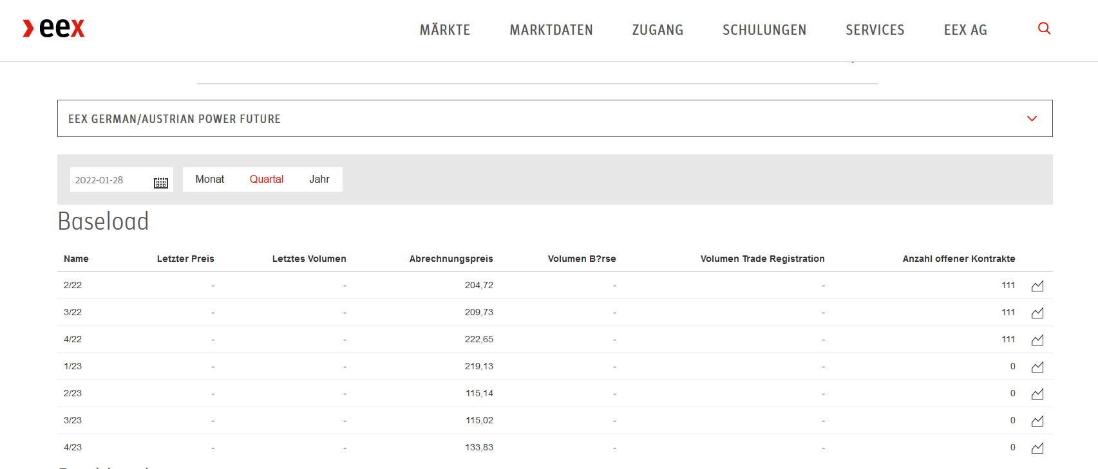
Task: Click open contracts 111 in 2/22 row
Action: [1008, 285]
